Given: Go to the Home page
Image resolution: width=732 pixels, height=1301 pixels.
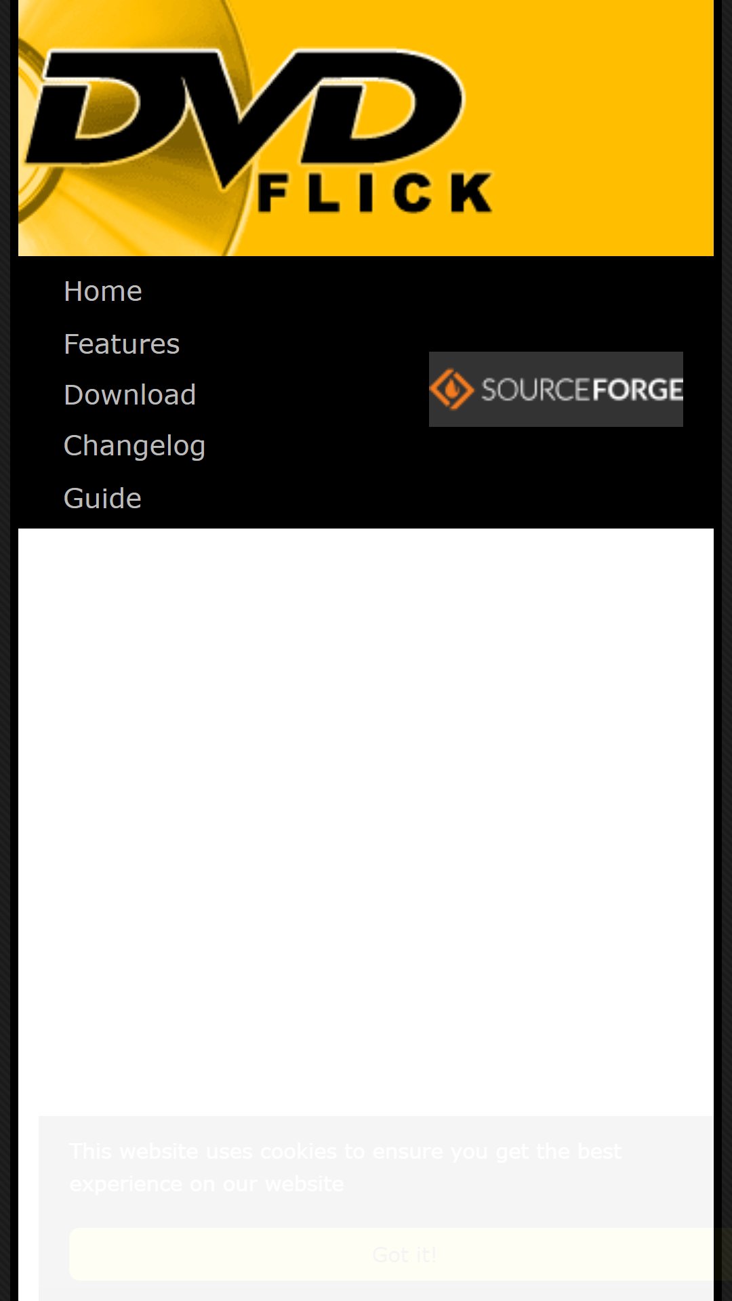Looking at the screenshot, I should (102, 291).
